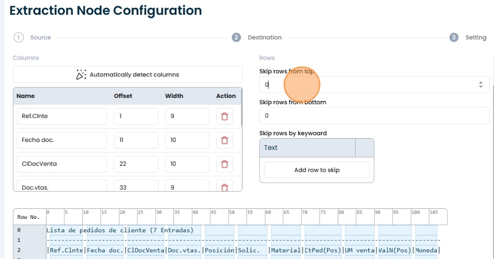Delete the Ref.Clnte column row
The width and height of the screenshot is (494, 260).
(x=225, y=116)
